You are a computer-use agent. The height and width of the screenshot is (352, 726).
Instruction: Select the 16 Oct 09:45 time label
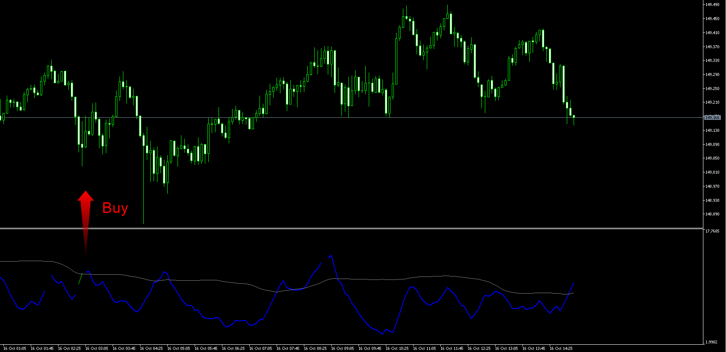click(x=370, y=349)
